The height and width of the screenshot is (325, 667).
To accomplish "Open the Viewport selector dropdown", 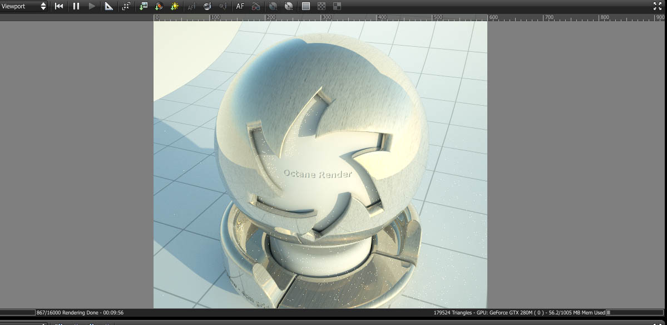I will 23,6.
